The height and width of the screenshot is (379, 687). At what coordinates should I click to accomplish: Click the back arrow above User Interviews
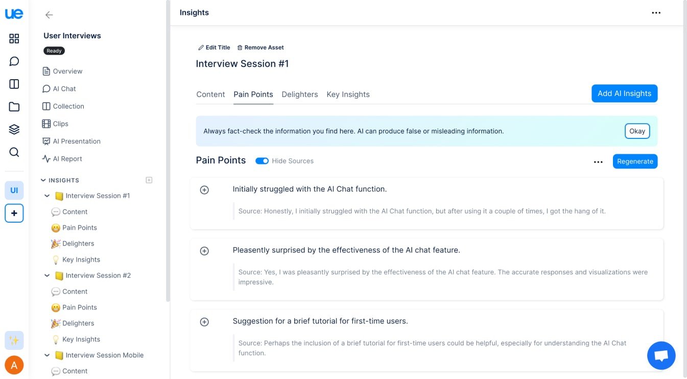[49, 15]
